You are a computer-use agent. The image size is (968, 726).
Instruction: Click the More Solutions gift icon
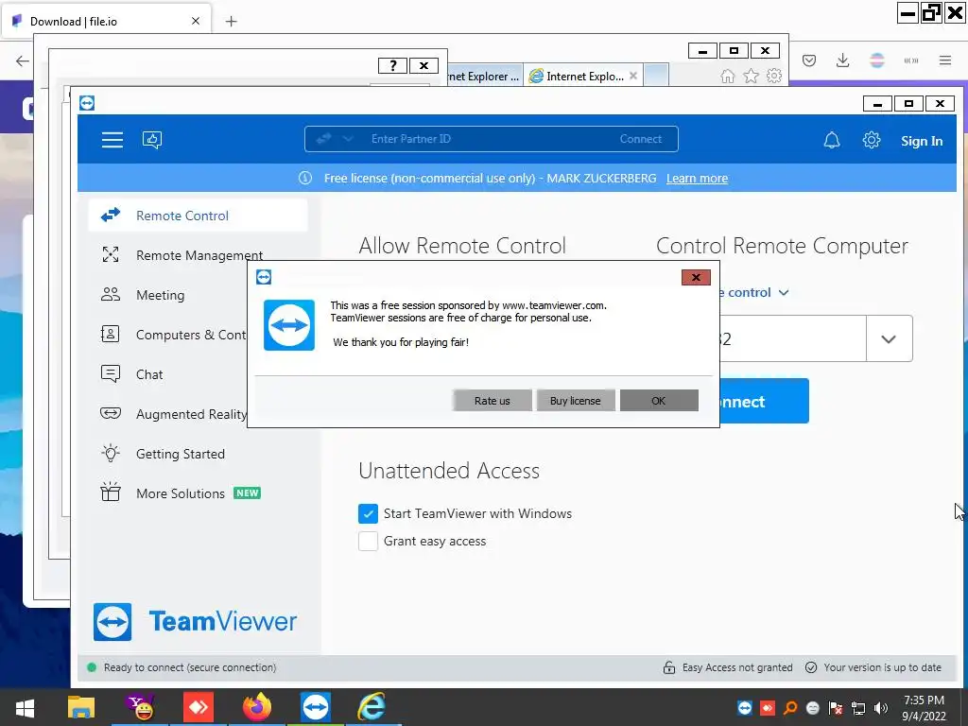pos(111,492)
